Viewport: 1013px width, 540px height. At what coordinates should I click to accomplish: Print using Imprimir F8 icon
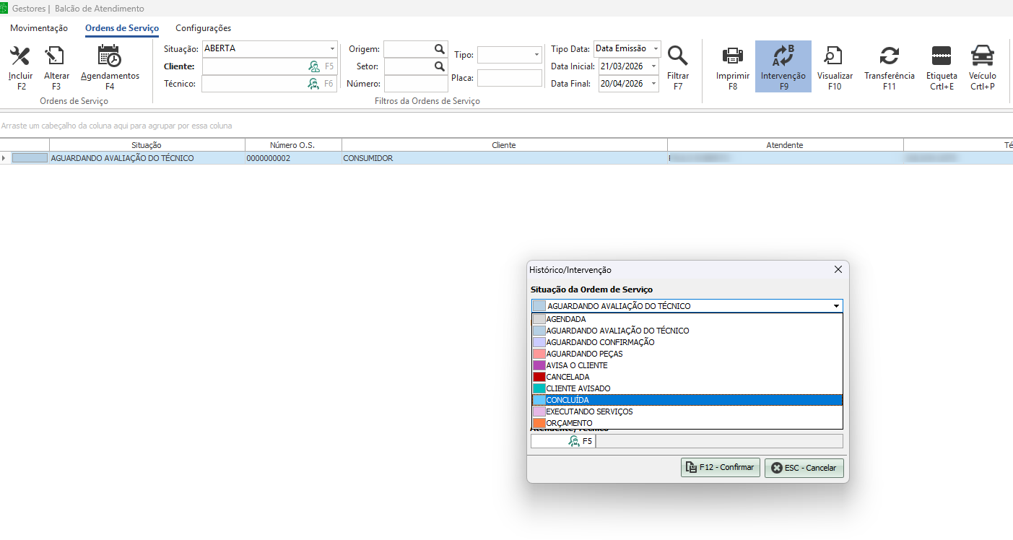tap(733, 56)
